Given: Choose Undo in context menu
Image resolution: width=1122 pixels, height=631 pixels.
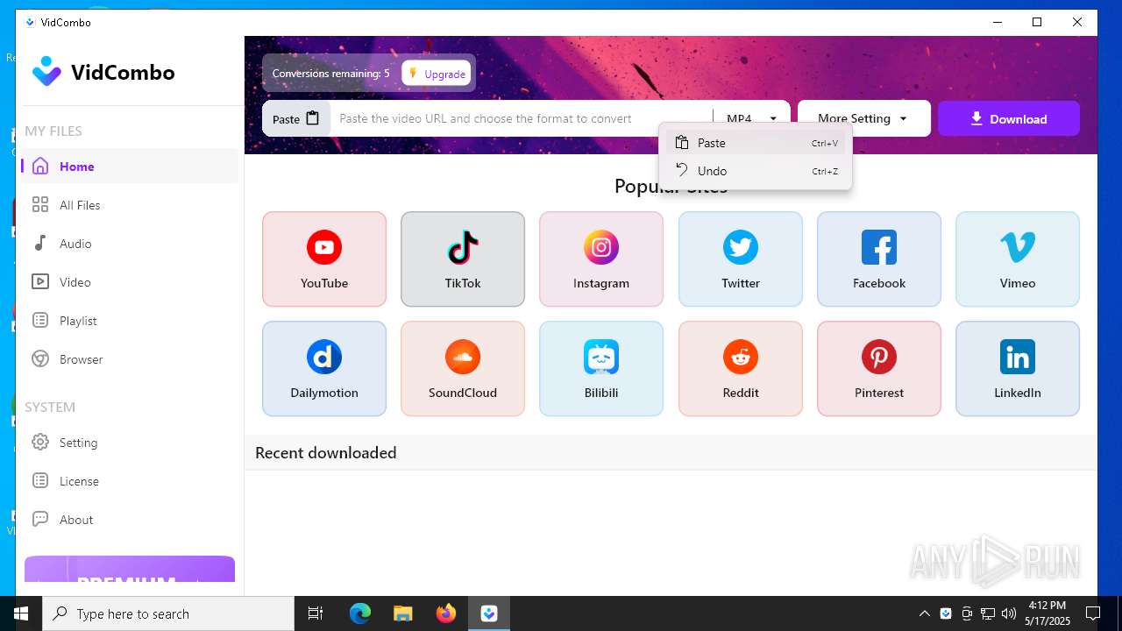Looking at the screenshot, I should 756,171.
